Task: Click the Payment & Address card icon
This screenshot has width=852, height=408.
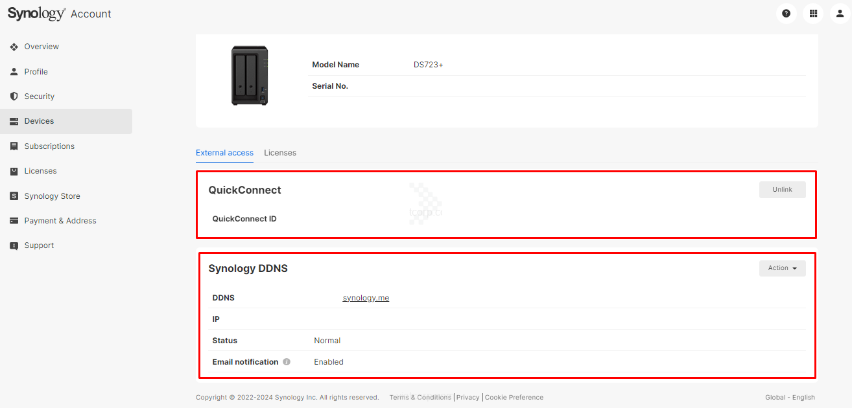Action: point(14,220)
